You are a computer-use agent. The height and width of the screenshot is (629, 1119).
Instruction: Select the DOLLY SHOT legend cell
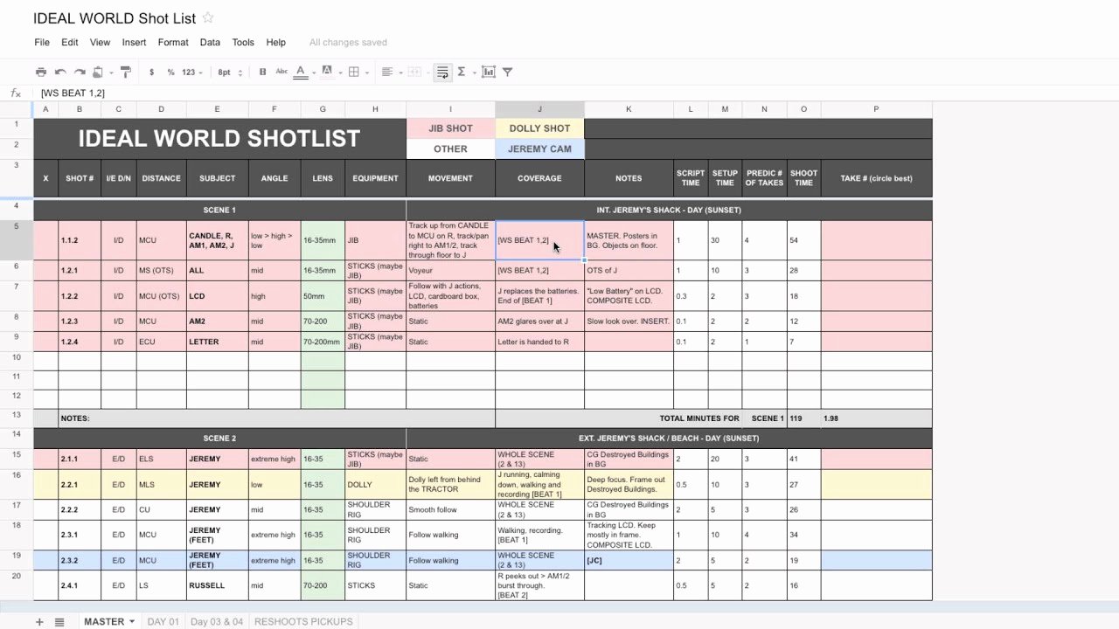tap(539, 128)
